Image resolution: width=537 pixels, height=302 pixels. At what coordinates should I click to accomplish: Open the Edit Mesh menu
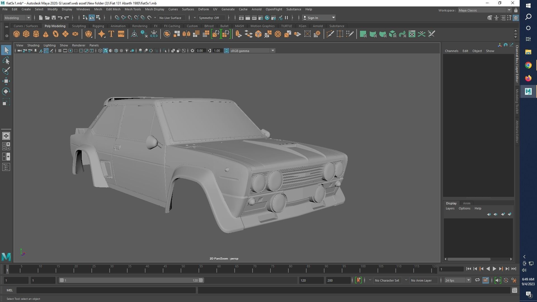point(113,9)
